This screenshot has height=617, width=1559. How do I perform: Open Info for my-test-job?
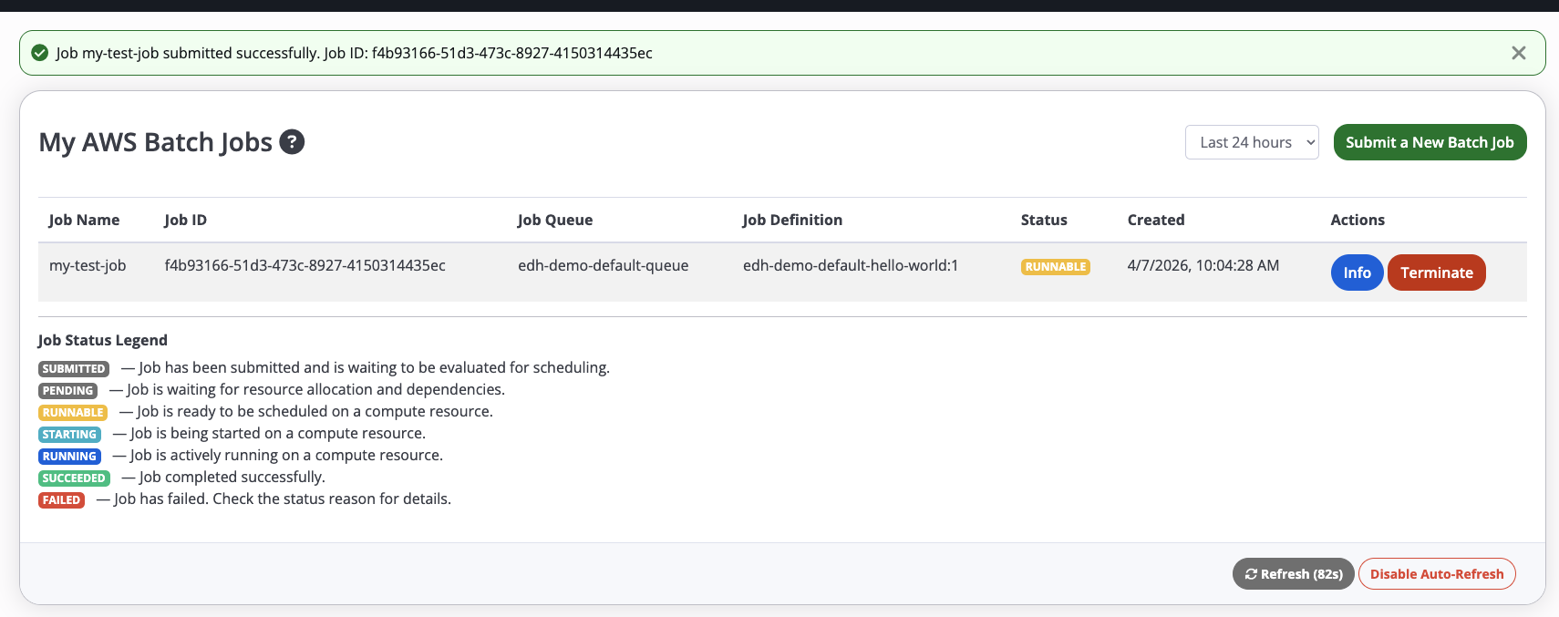coord(1357,273)
